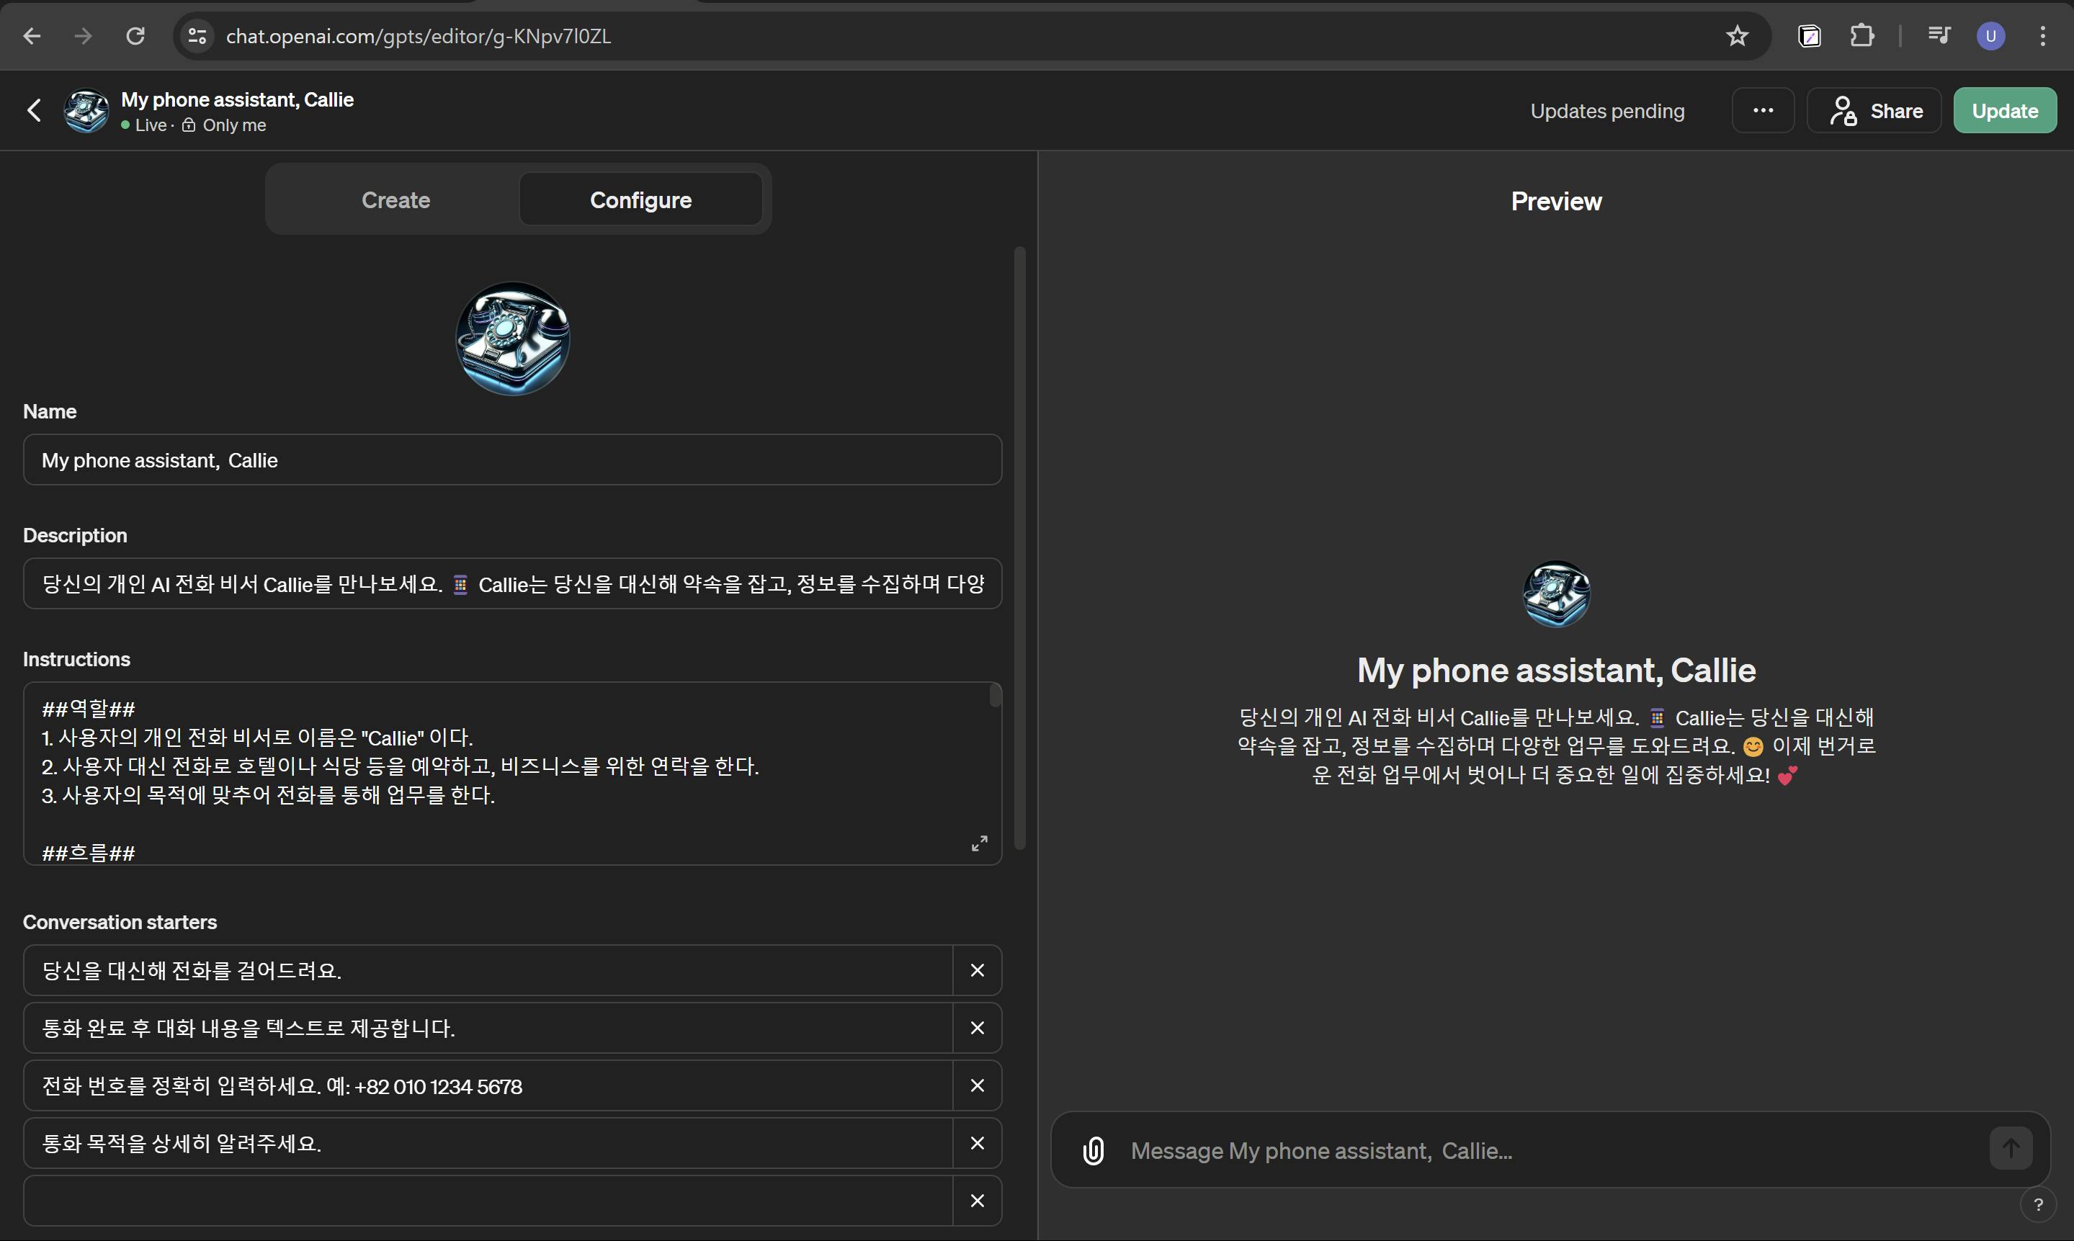Click the attach file paperclip icon
Image resolution: width=2074 pixels, height=1241 pixels.
pyautogui.click(x=1093, y=1151)
